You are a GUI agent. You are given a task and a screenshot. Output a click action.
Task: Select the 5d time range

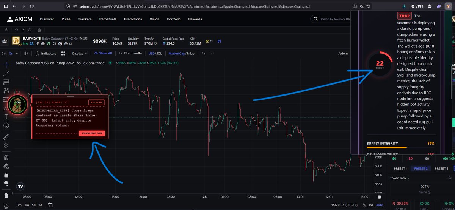tap(33, 205)
